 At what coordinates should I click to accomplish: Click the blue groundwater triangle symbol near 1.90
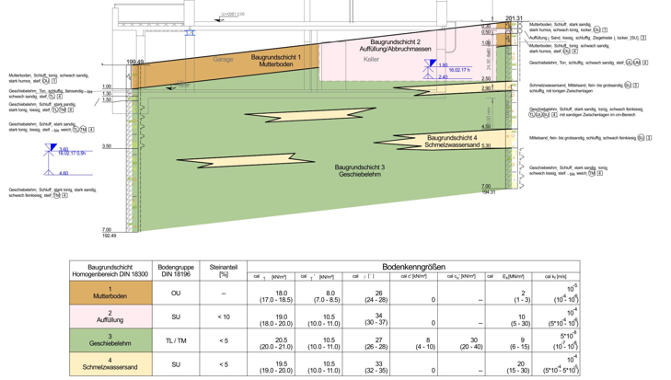[x=430, y=63]
